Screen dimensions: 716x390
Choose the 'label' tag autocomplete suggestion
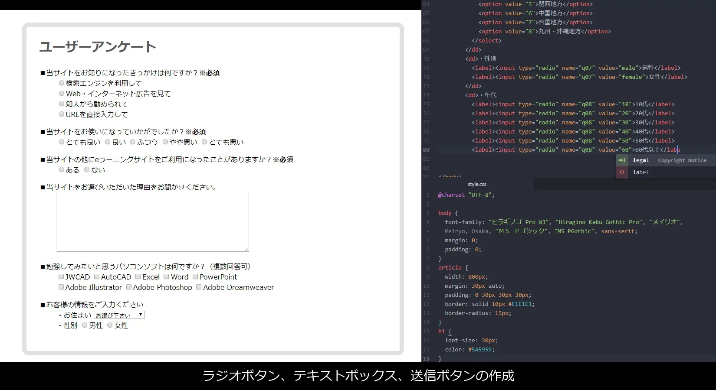tap(666, 172)
